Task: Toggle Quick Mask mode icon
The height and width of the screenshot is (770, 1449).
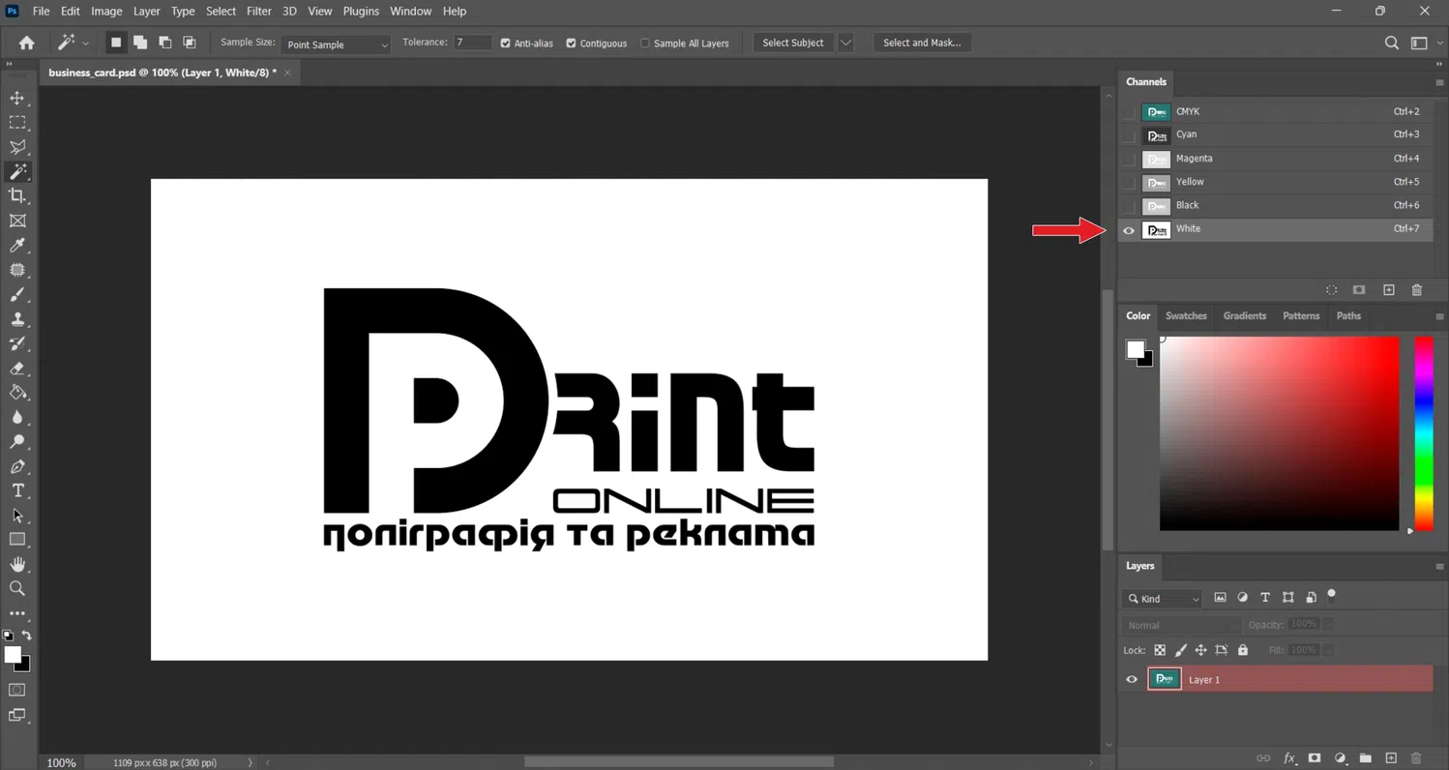Action: [17, 690]
